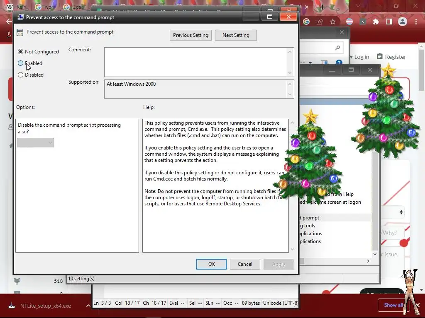Screen dimensions: 425x318
Task: Click the grey 'S' extension icon
Action: pyautogui.click(x=363, y=22)
